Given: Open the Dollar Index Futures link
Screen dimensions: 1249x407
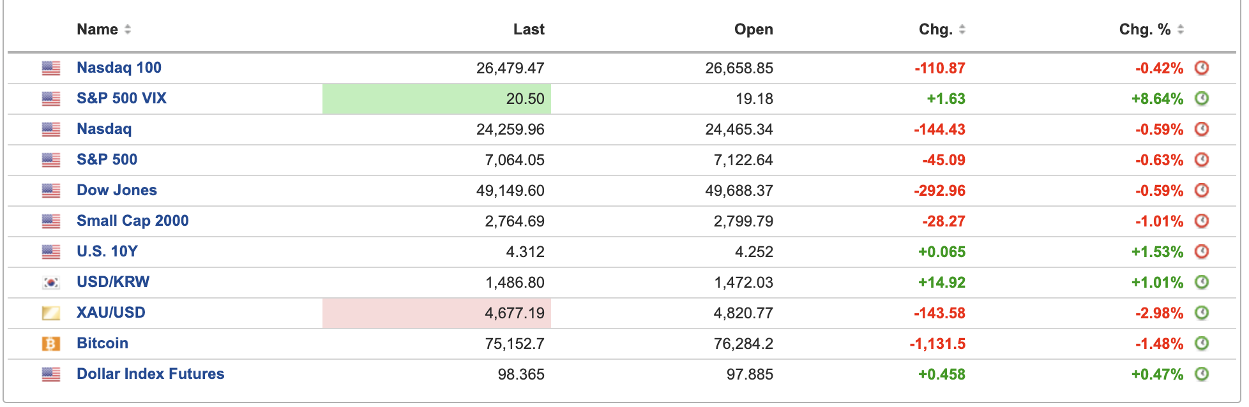Looking at the screenshot, I should pos(150,374).
